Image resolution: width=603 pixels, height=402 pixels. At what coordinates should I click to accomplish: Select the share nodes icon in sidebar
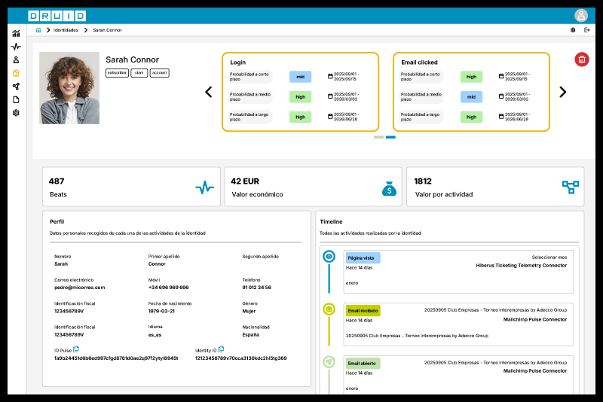(x=16, y=87)
